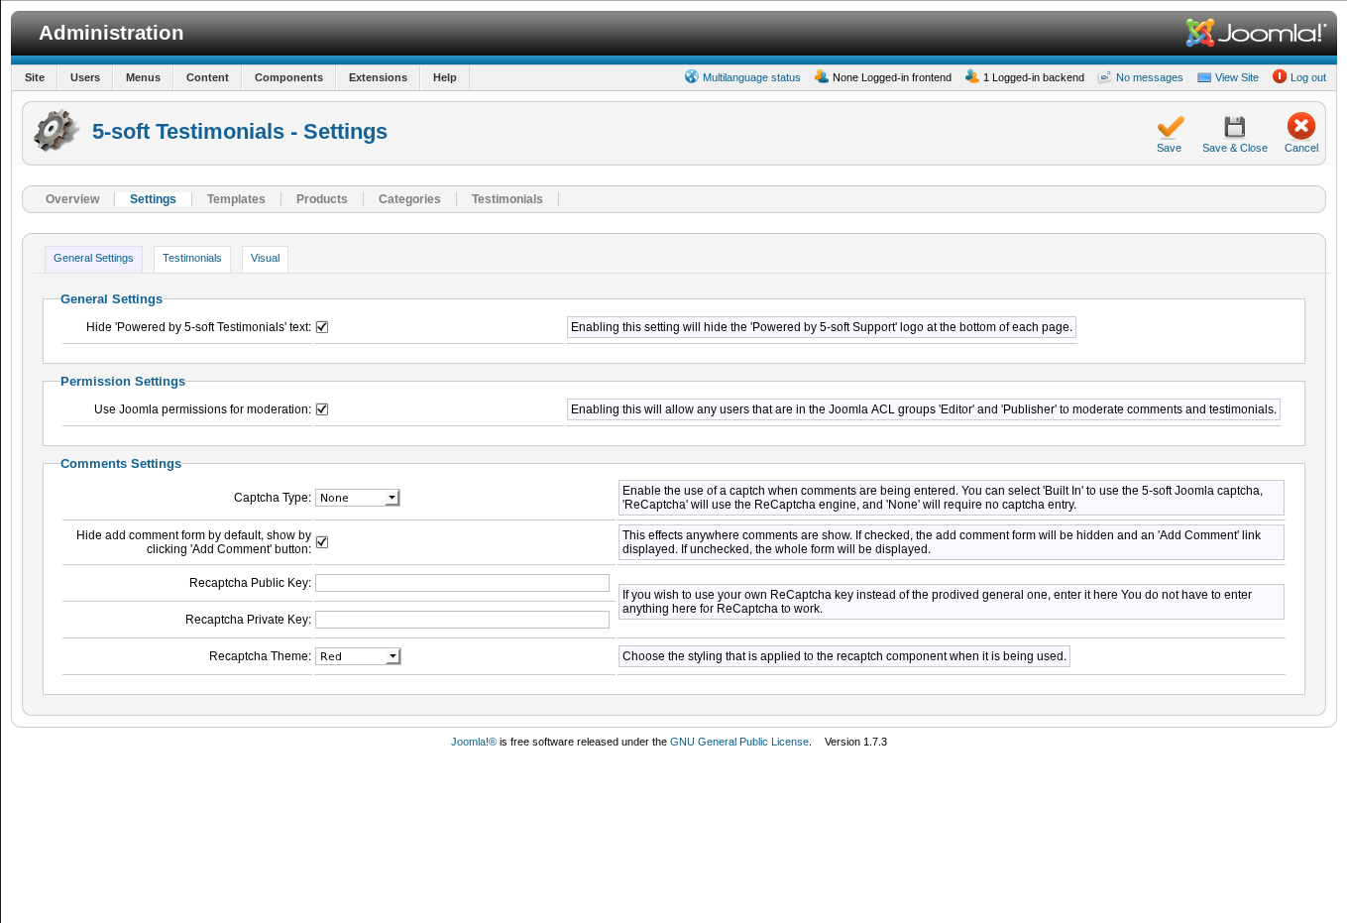Toggle Use Joomla permissions for moderation checkbox

pos(322,409)
